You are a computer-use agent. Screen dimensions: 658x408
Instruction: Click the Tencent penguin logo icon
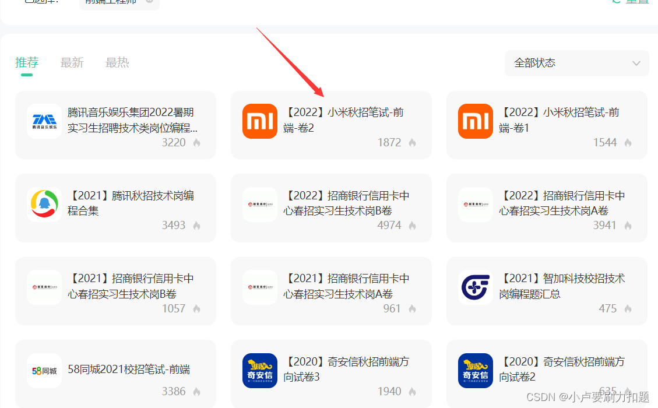[44, 205]
